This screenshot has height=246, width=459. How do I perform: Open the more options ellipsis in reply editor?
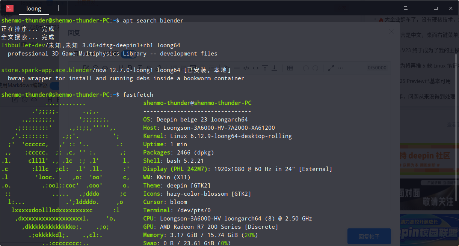coord(340,68)
